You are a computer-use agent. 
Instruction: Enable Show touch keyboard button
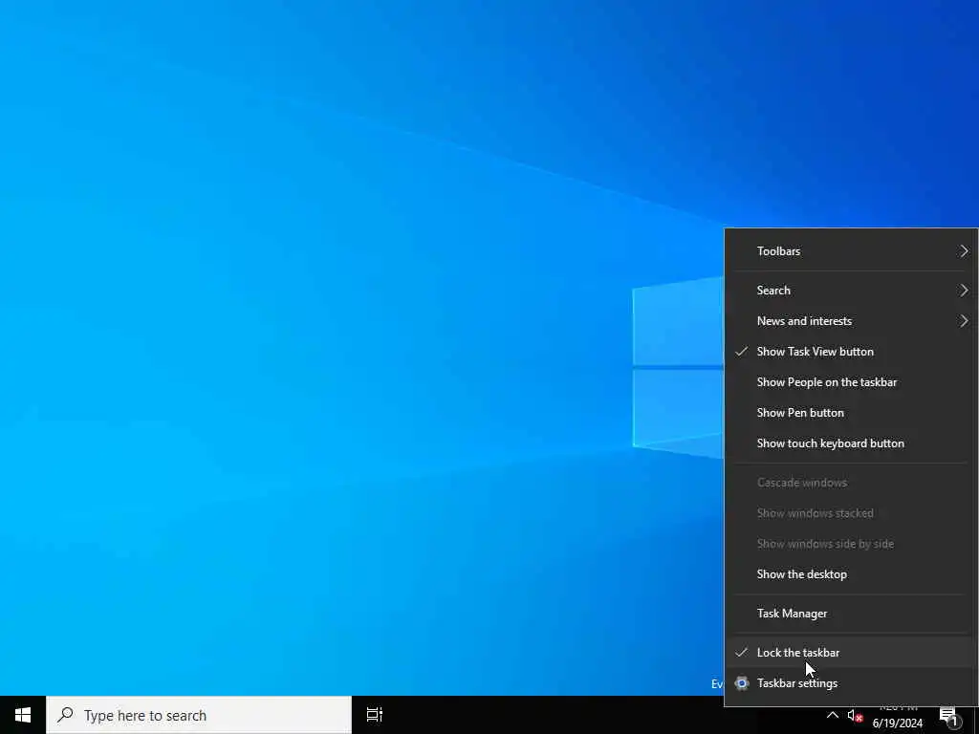click(x=851, y=443)
